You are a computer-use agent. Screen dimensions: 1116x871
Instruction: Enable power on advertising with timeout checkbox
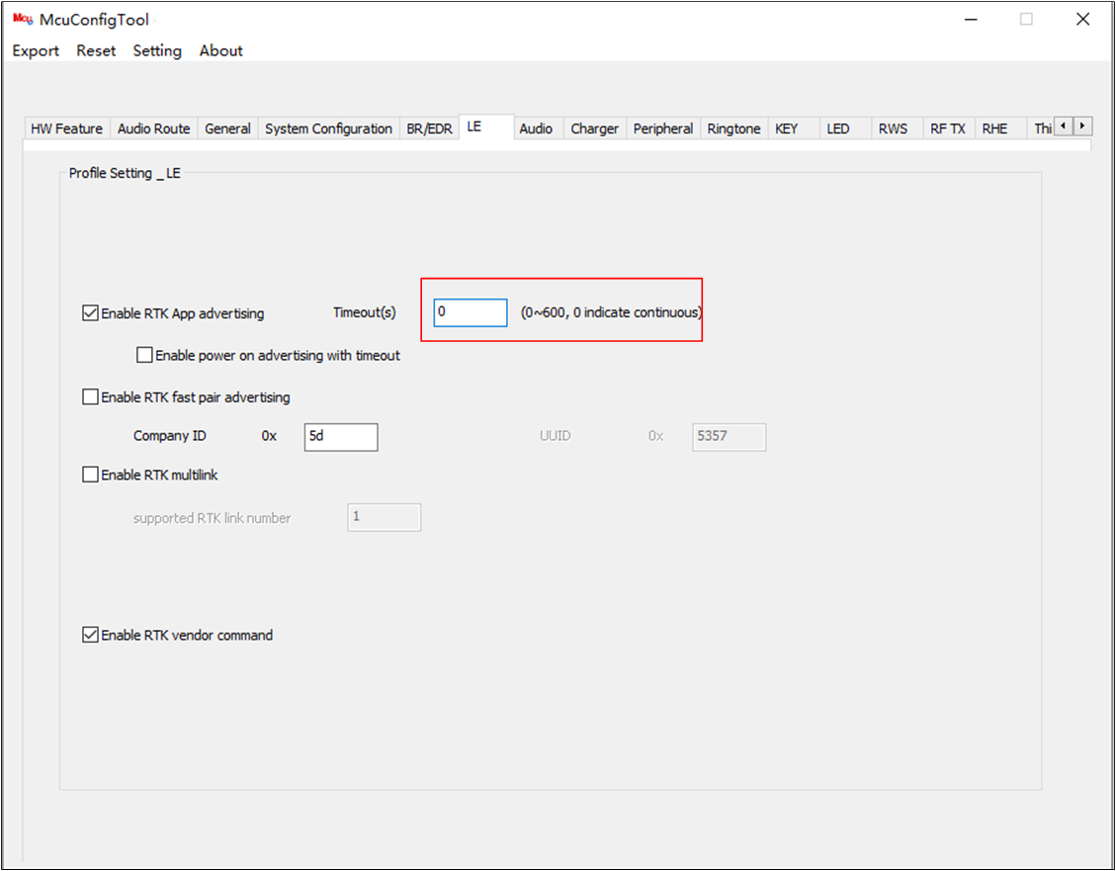(144, 355)
